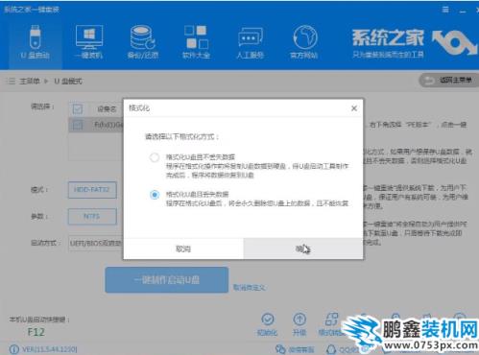Open the 人工服务 customer service tab
479x355 pixels.
click(250, 42)
